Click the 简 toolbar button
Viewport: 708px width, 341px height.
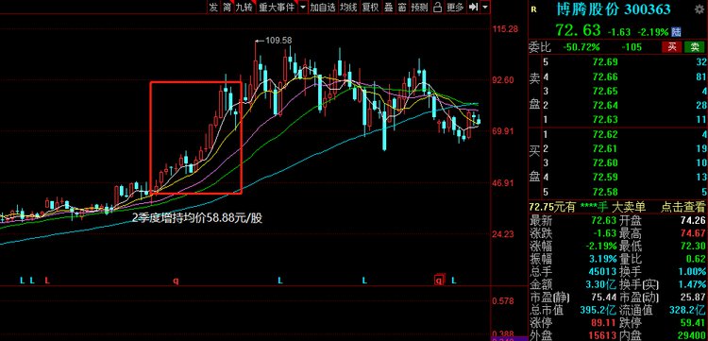227,7
